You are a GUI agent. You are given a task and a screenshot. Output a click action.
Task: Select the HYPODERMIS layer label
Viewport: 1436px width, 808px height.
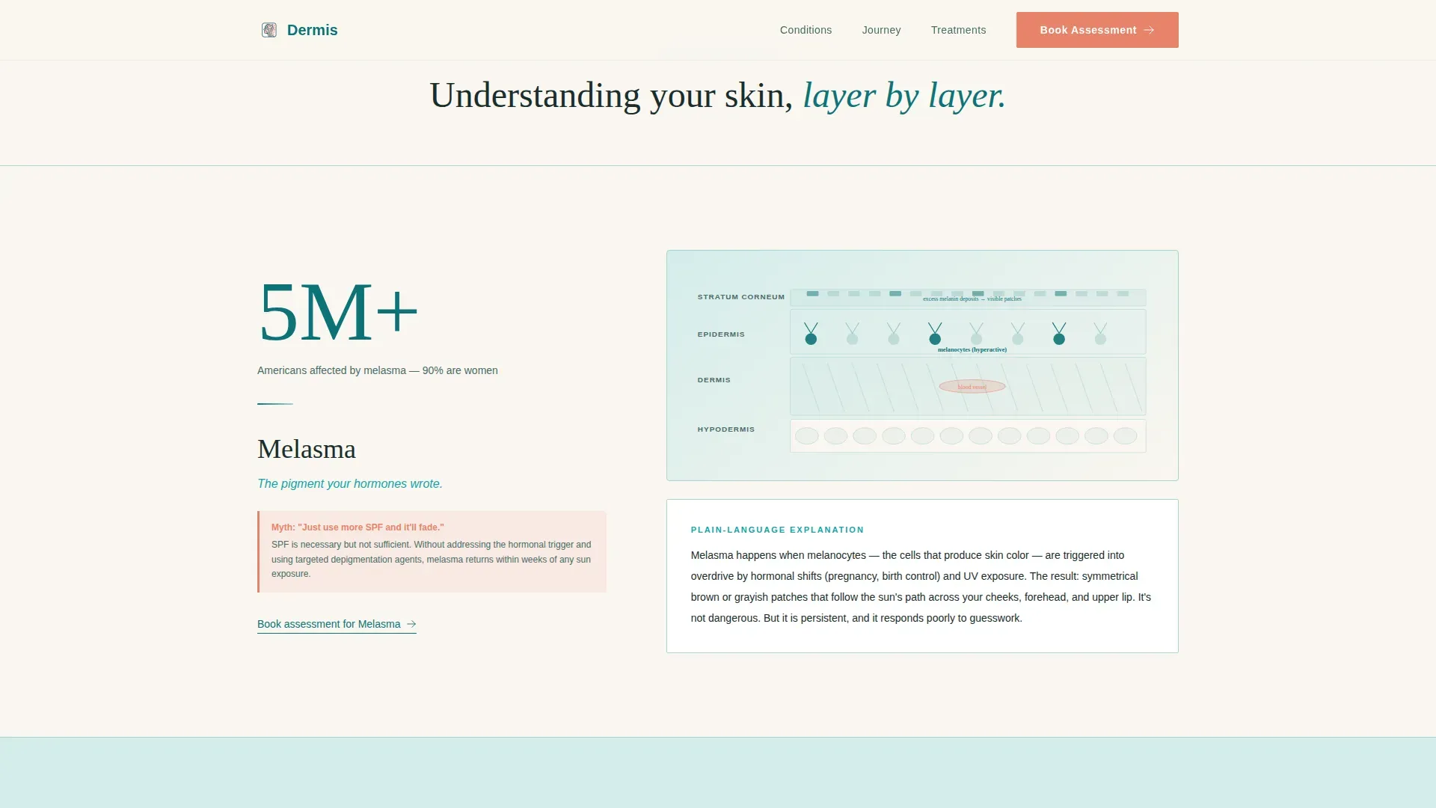click(726, 429)
